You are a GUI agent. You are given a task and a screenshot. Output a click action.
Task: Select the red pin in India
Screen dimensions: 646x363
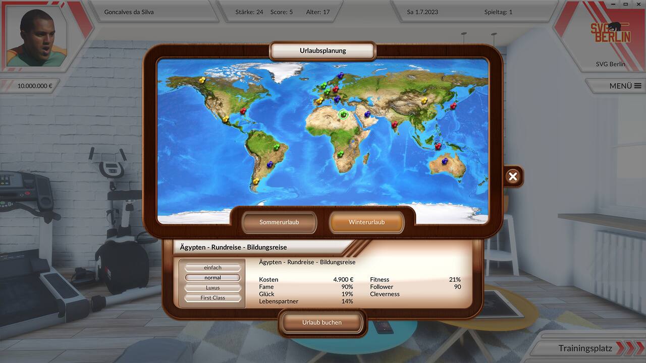click(x=394, y=124)
